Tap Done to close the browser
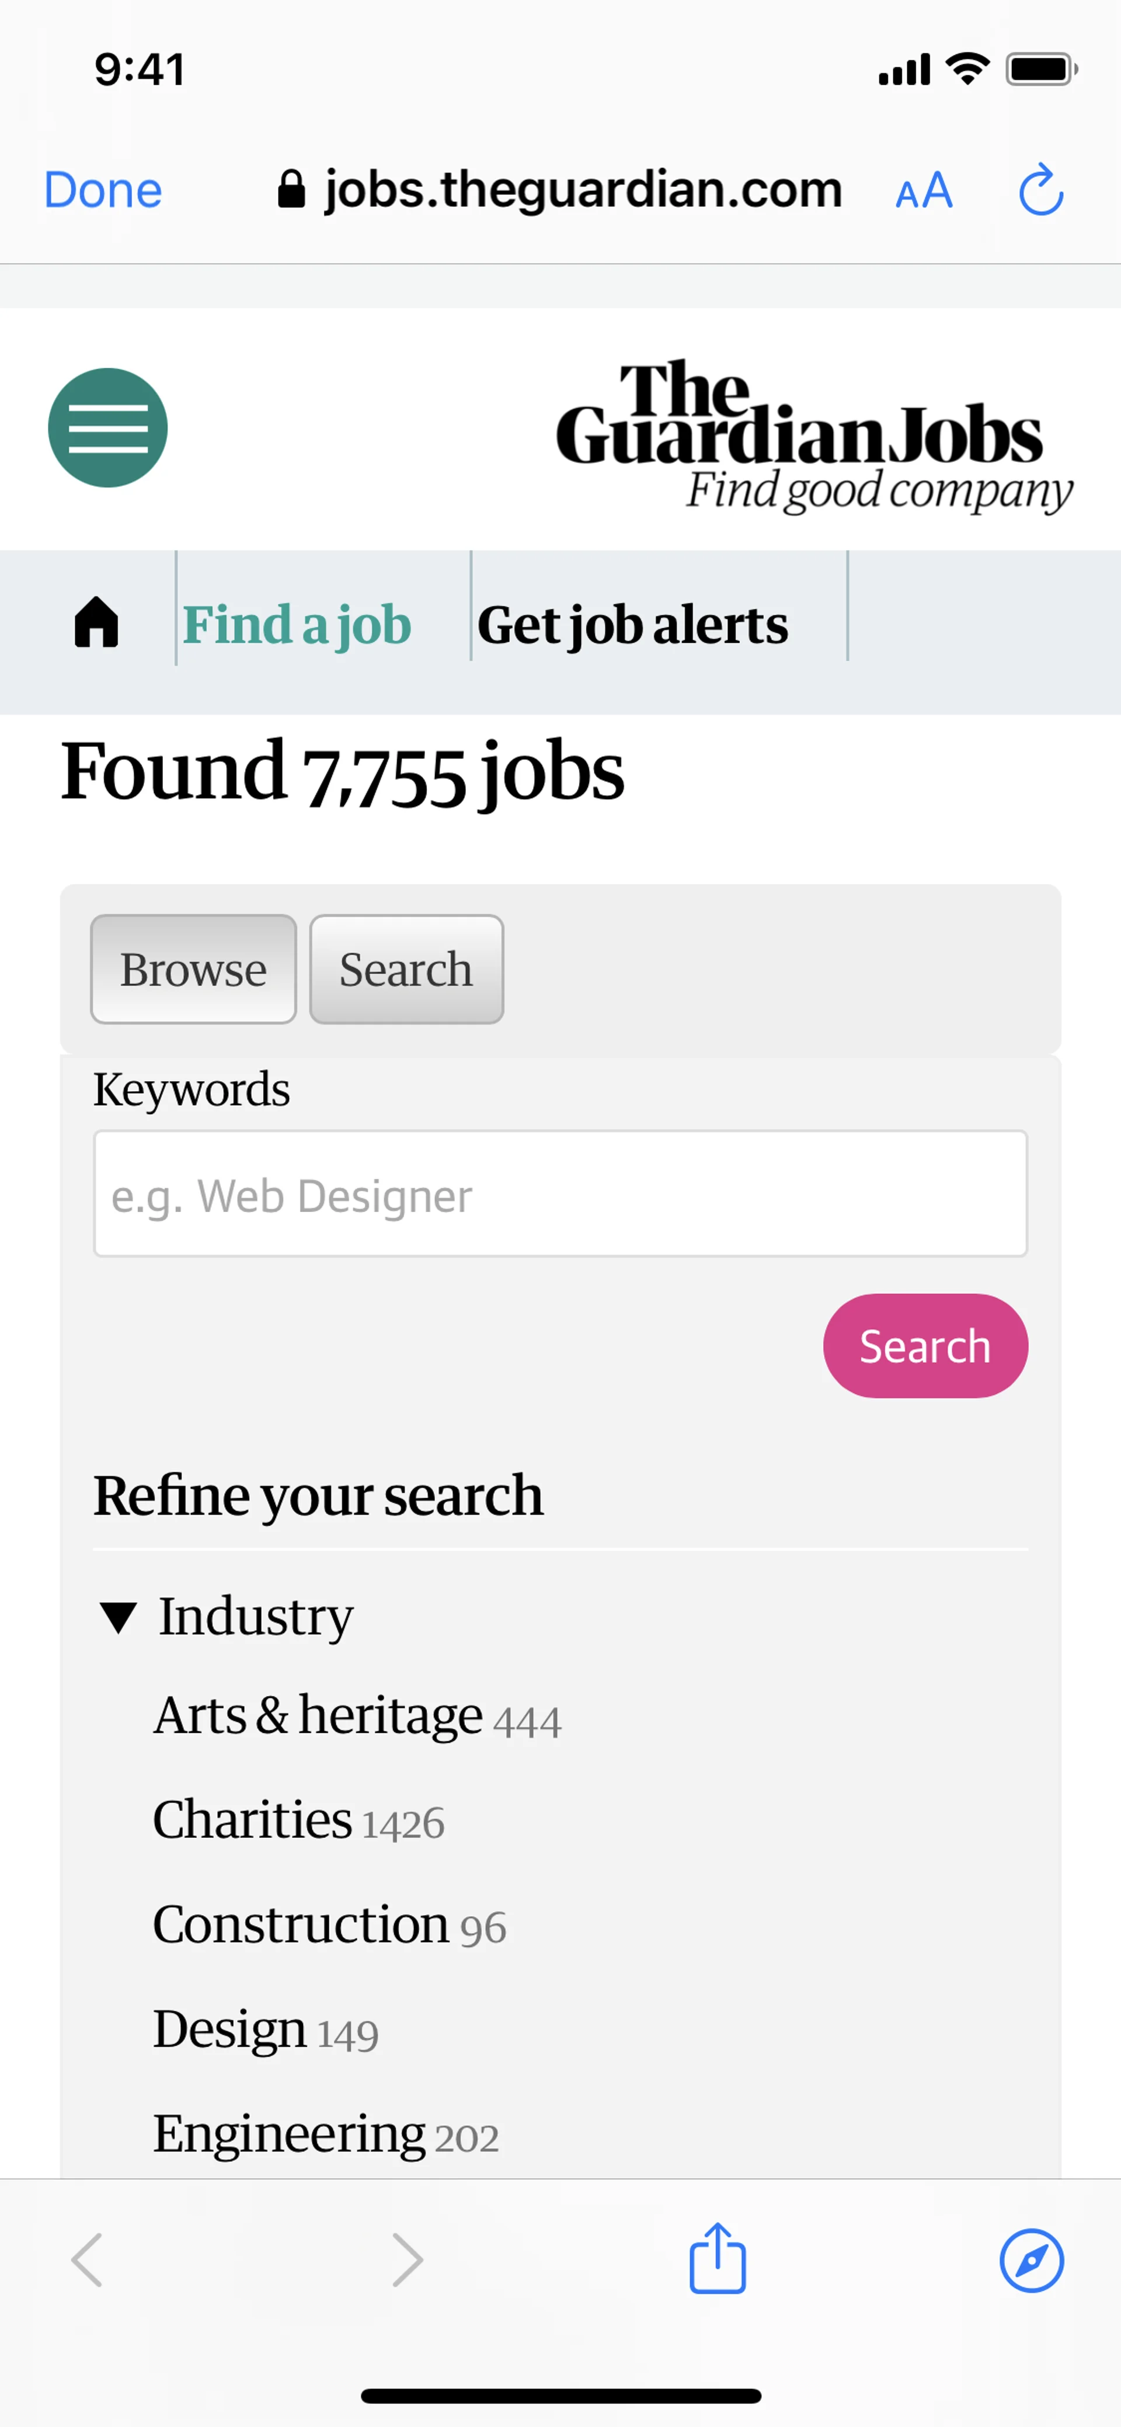The image size is (1121, 2427). [103, 190]
